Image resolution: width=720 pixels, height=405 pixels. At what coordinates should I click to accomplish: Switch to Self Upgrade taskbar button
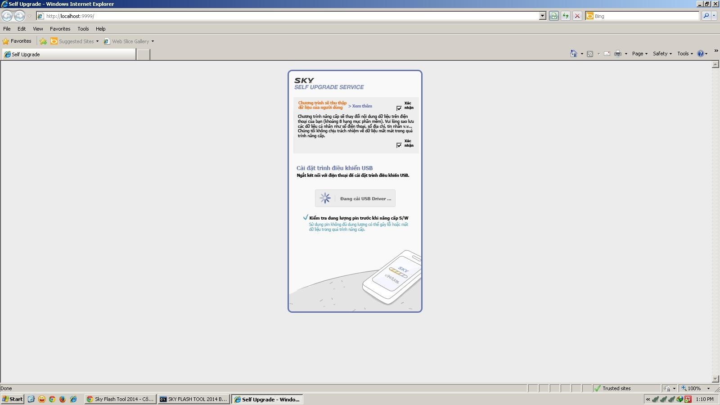coord(267,399)
